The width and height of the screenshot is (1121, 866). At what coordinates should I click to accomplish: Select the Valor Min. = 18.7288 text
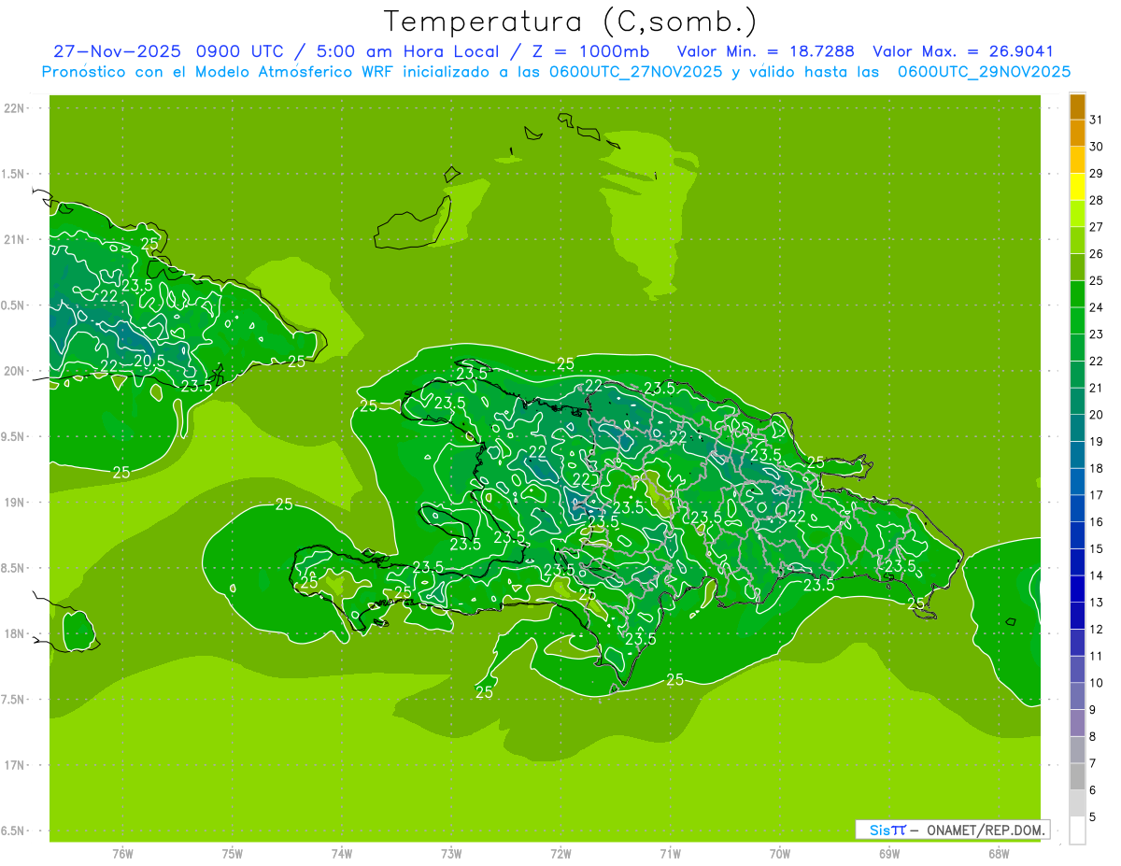[x=765, y=51]
